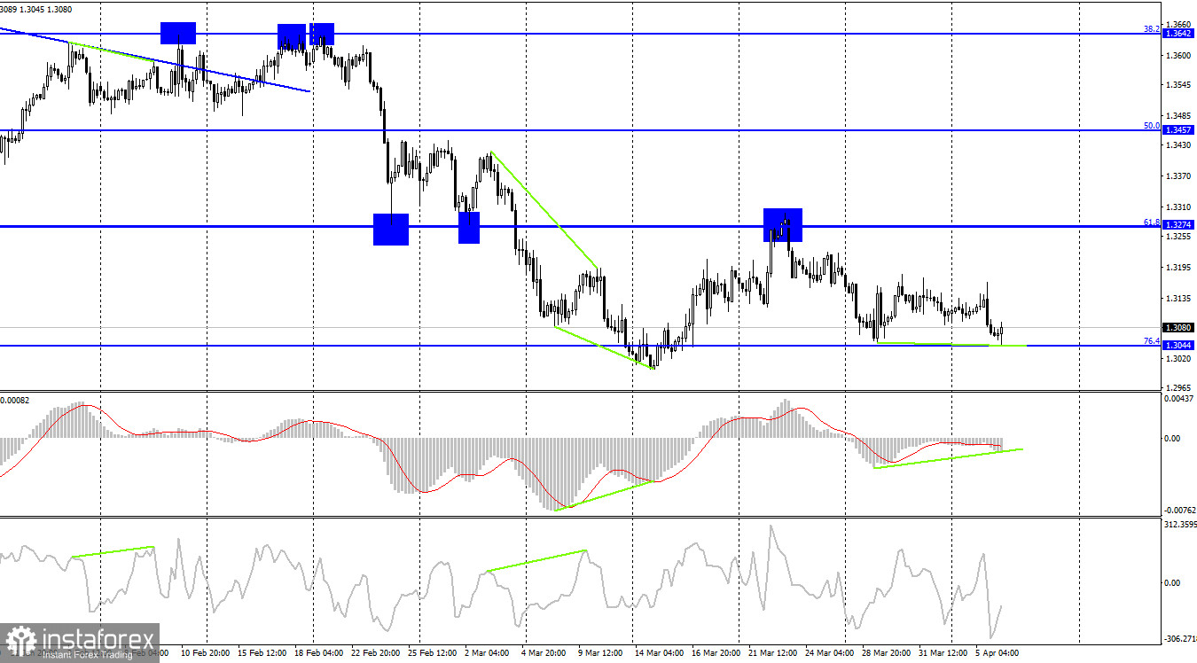Click the 25 Feb 12:00 date label

[x=431, y=654]
